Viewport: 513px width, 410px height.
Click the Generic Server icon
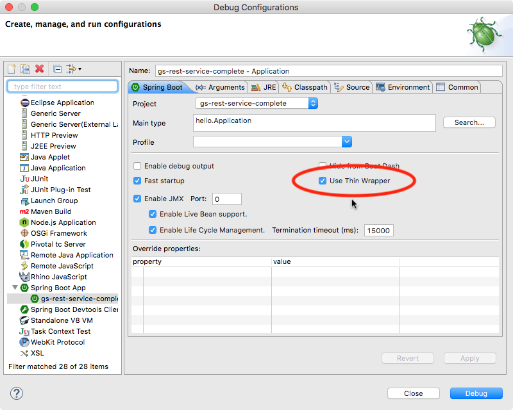click(x=24, y=113)
